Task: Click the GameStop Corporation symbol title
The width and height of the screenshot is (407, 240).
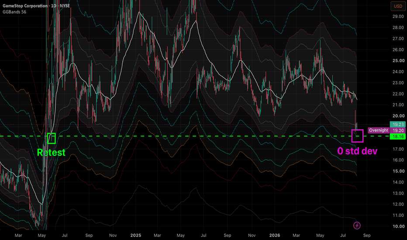Action: pyautogui.click(x=25, y=6)
